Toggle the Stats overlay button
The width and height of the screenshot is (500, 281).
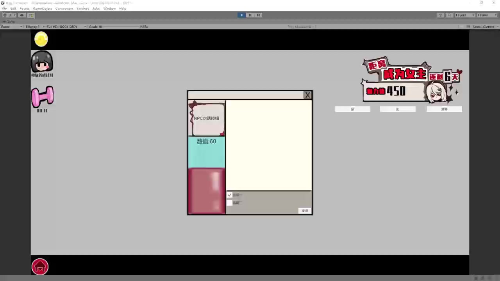(477, 27)
